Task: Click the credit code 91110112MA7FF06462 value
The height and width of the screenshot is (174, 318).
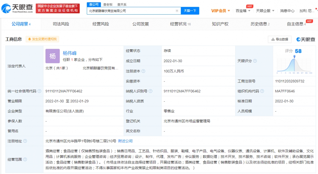Action: 64,91
